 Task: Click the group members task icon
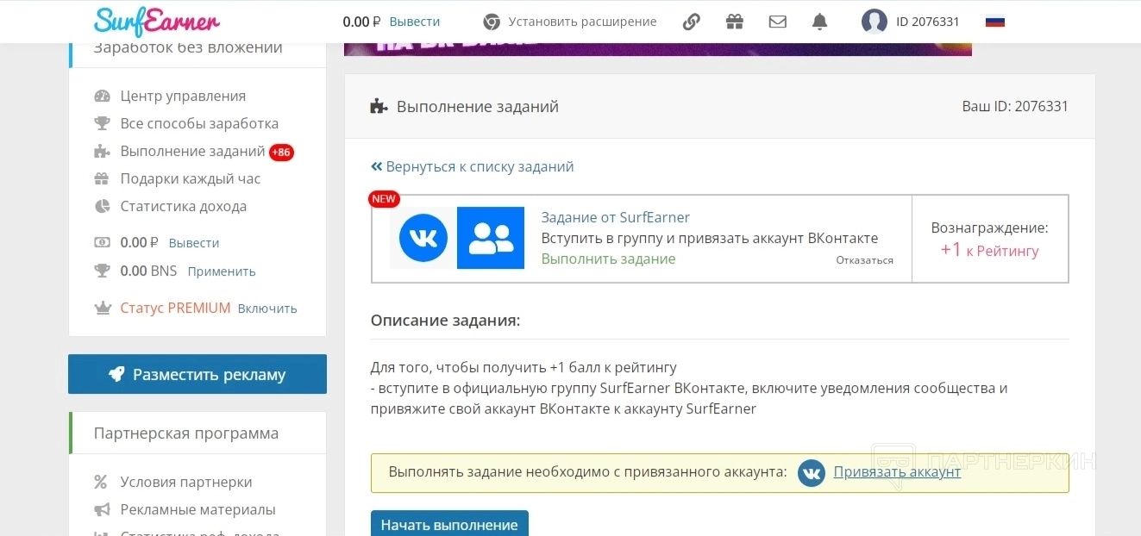(491, 238)
